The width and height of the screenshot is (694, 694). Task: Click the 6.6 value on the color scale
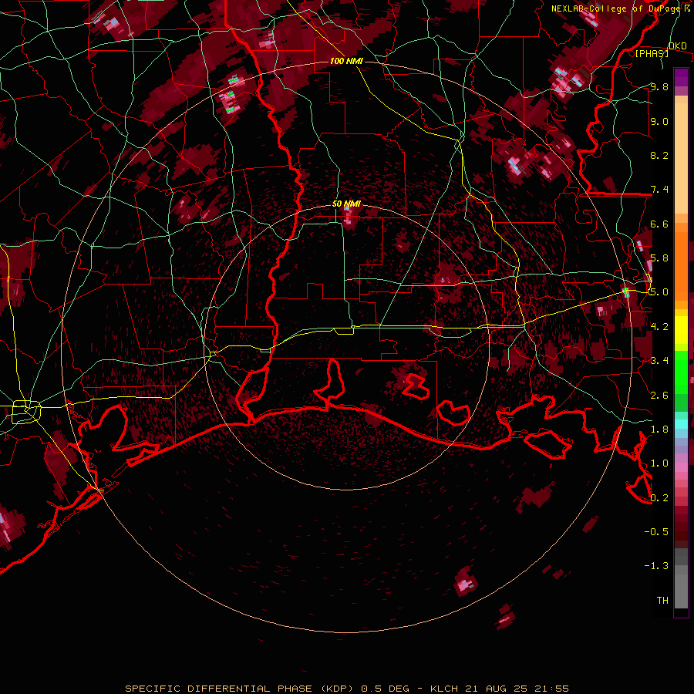[659, 224]
